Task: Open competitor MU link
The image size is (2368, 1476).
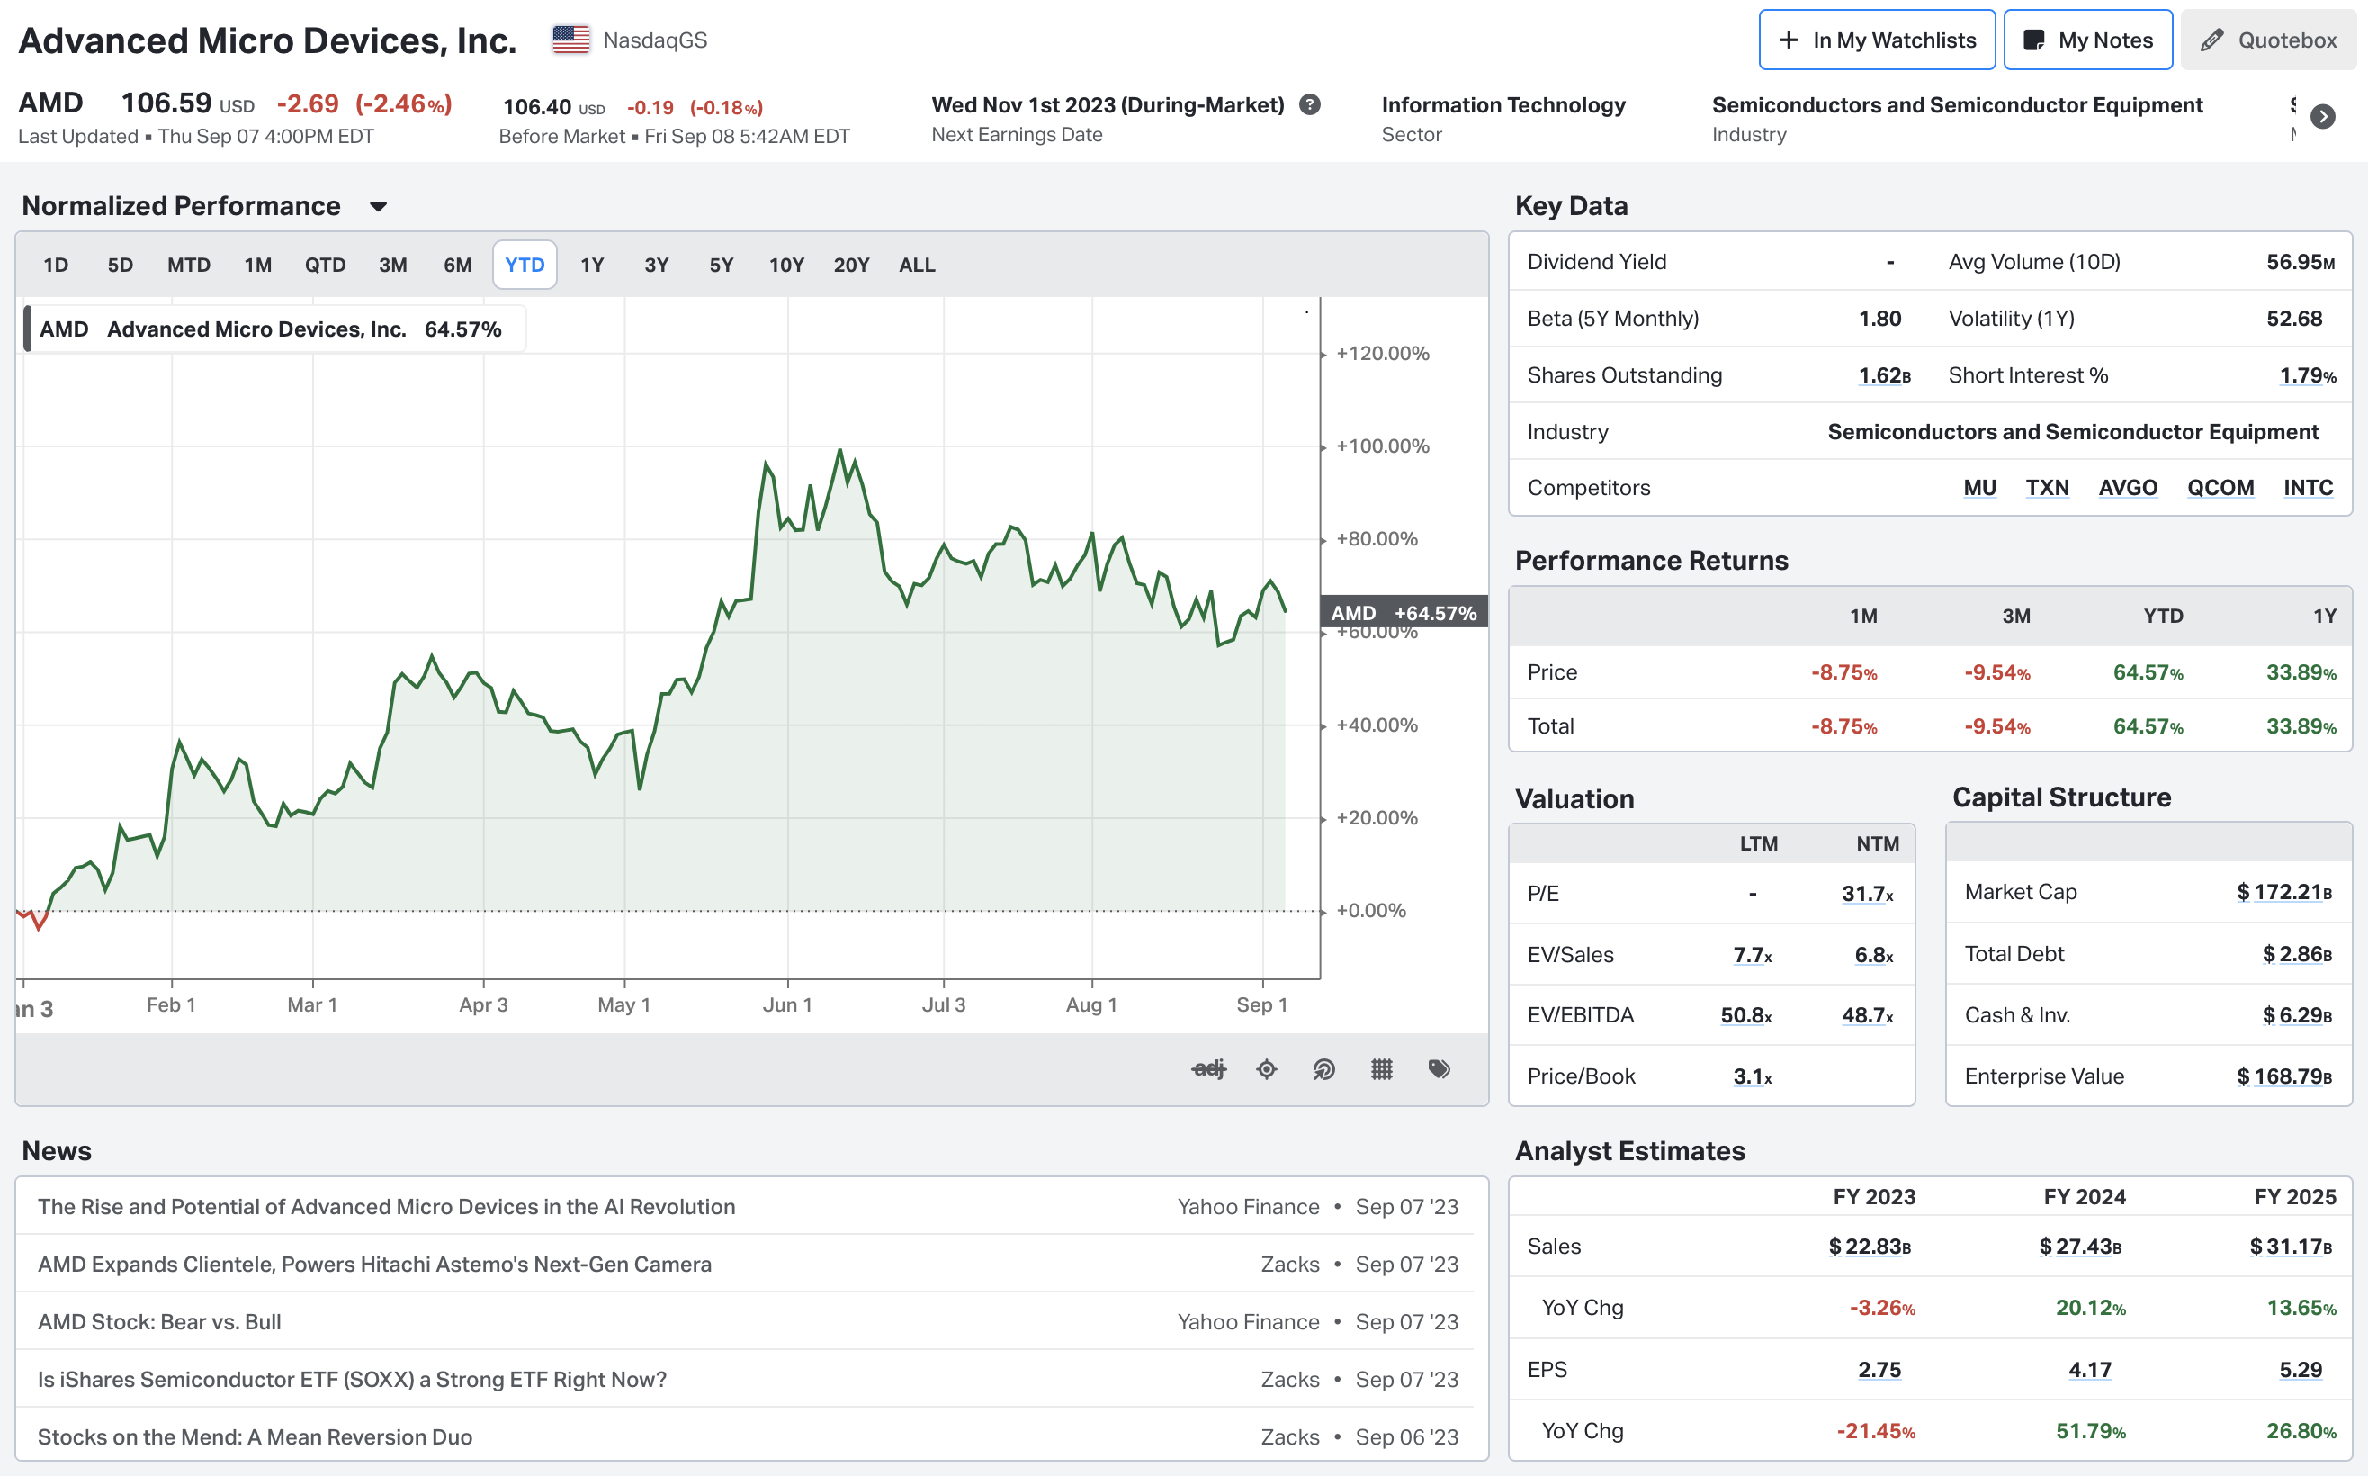Action: (x=1979, y=487)
